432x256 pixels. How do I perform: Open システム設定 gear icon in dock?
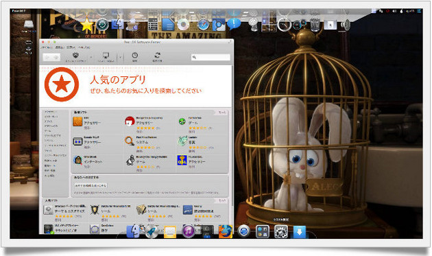(281, 231)
